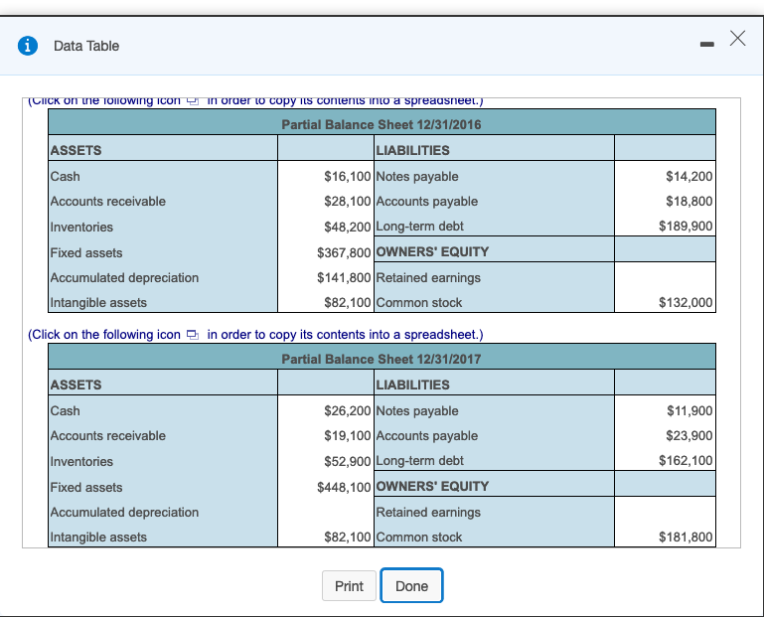Click the empty 2016 Retained earnings value cell

(x=665, y=278)
